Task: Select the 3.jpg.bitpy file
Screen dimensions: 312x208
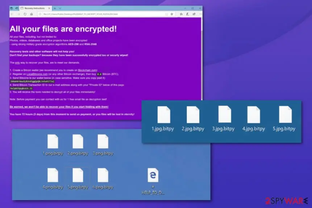Action: click(224, 118)
